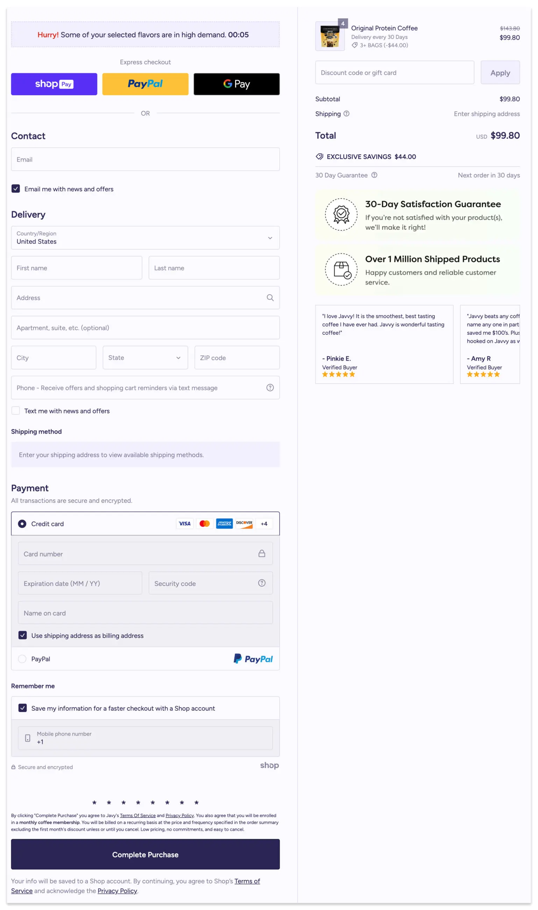Click the Email input field
The image size is (538, 910).
[x=146, y=159]
